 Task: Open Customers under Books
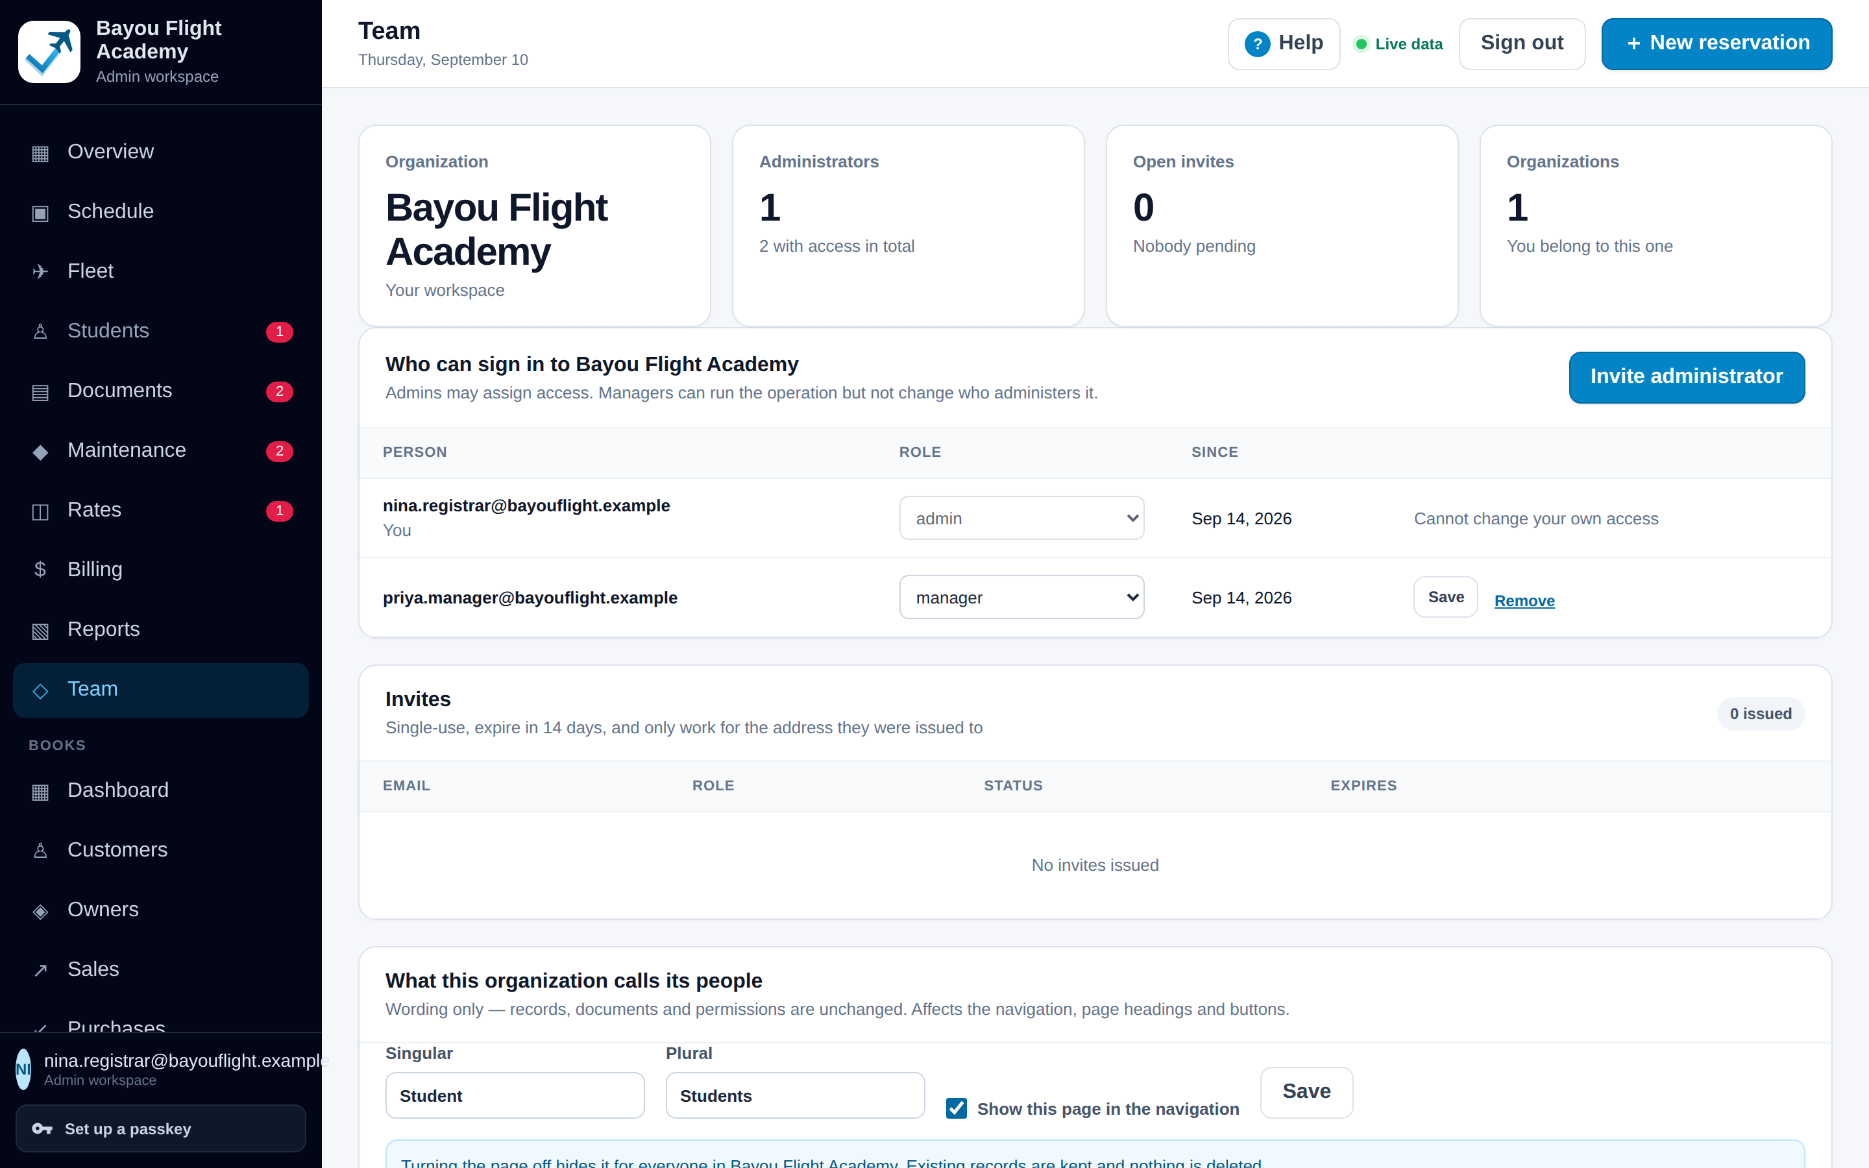[161, 851]
